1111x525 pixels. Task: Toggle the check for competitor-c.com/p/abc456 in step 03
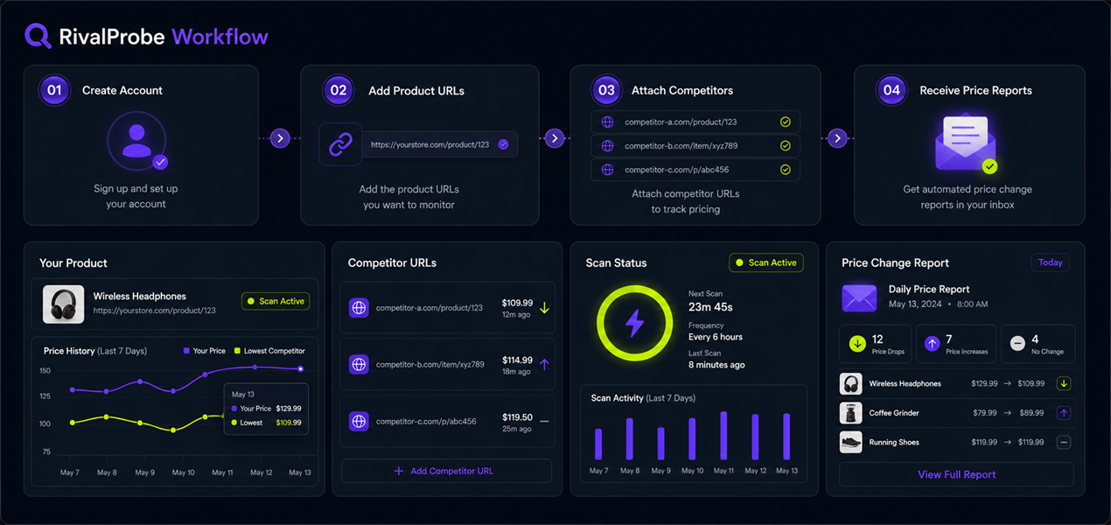(x=786, y=170)
